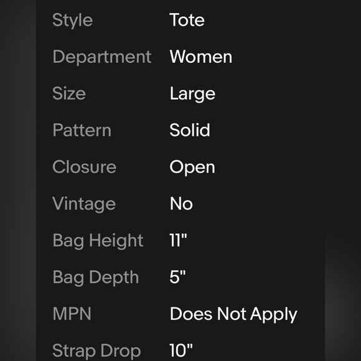Click the 10" strap drop value

click(x=181, y=350)
